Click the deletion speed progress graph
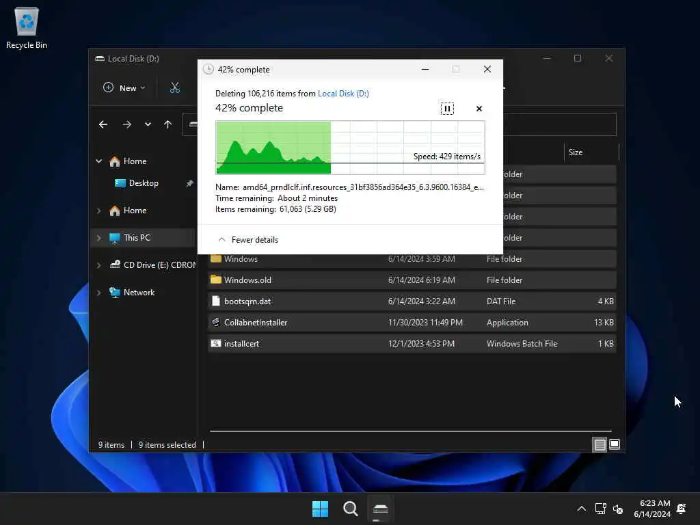Screen dimensions: 700x525 tap(350, 148)
